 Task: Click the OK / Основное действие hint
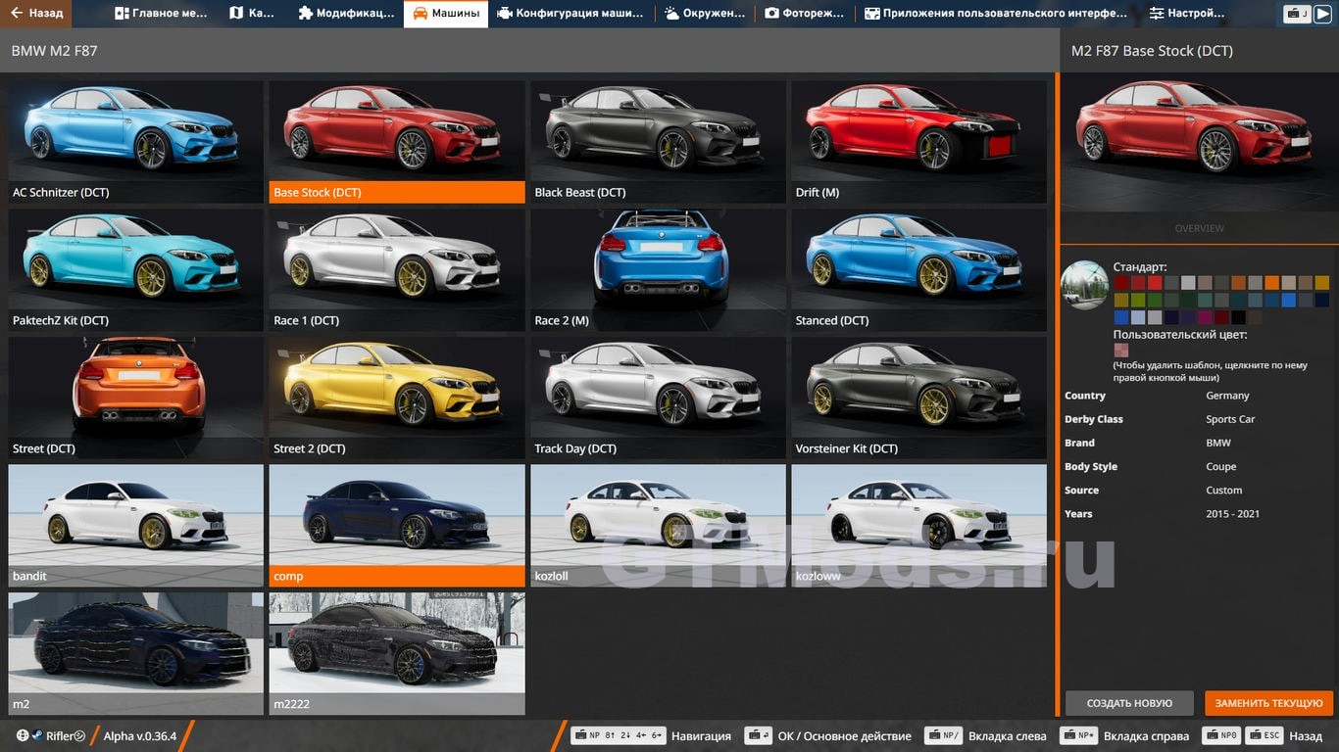pos(828,736)
